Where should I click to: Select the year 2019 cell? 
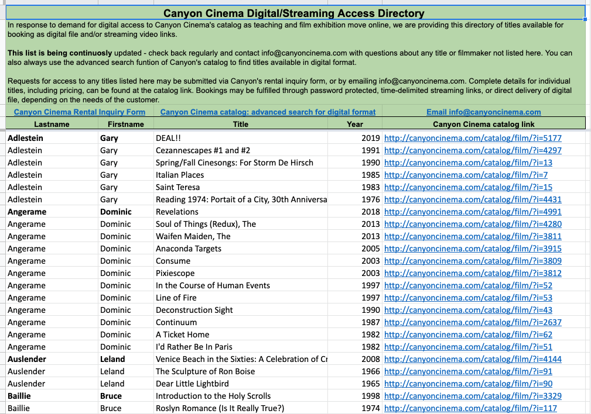point(355,138)
